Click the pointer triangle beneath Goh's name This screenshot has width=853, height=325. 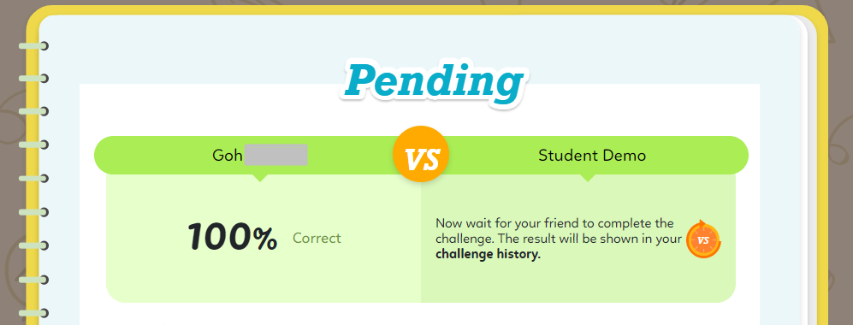click(x=260, y=178)
